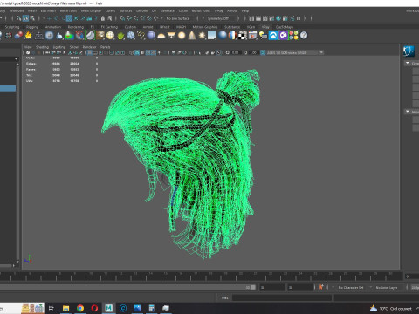
Task: Switch to the Sculpting shelf tab
Action: point(12,27)
